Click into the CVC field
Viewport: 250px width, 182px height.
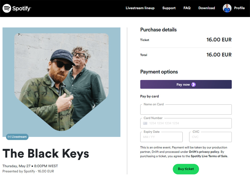point(210,137)
